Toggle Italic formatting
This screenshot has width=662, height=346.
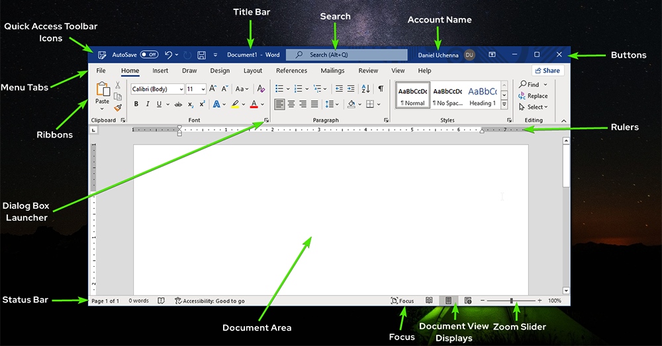click(148, 104)
